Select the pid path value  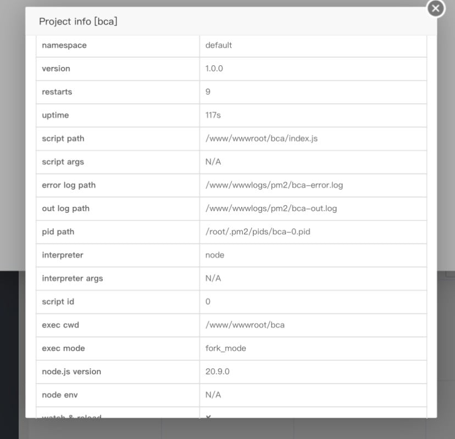pos(258,232)
